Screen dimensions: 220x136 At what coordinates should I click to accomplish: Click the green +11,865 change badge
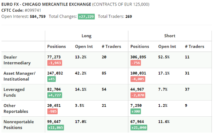tap(56, 127)
